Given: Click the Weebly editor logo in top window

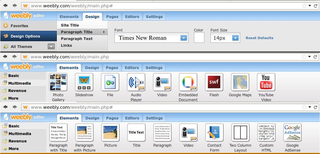Looking at the screenshot, I should (24, 16).
